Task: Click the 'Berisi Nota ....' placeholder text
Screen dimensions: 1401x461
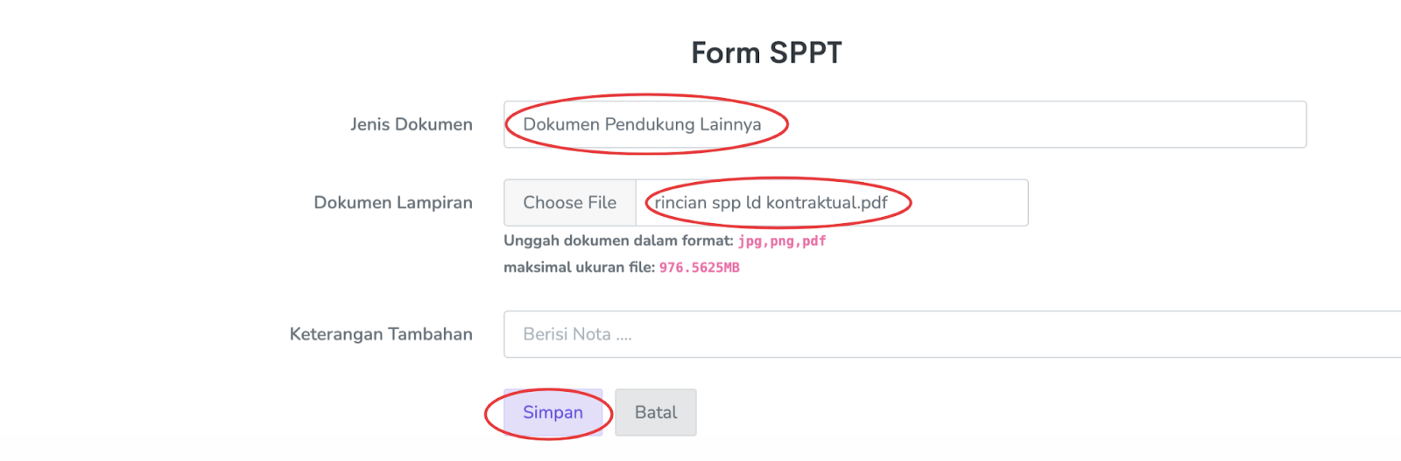Action: pyautogui.click(x=577, y=334)
